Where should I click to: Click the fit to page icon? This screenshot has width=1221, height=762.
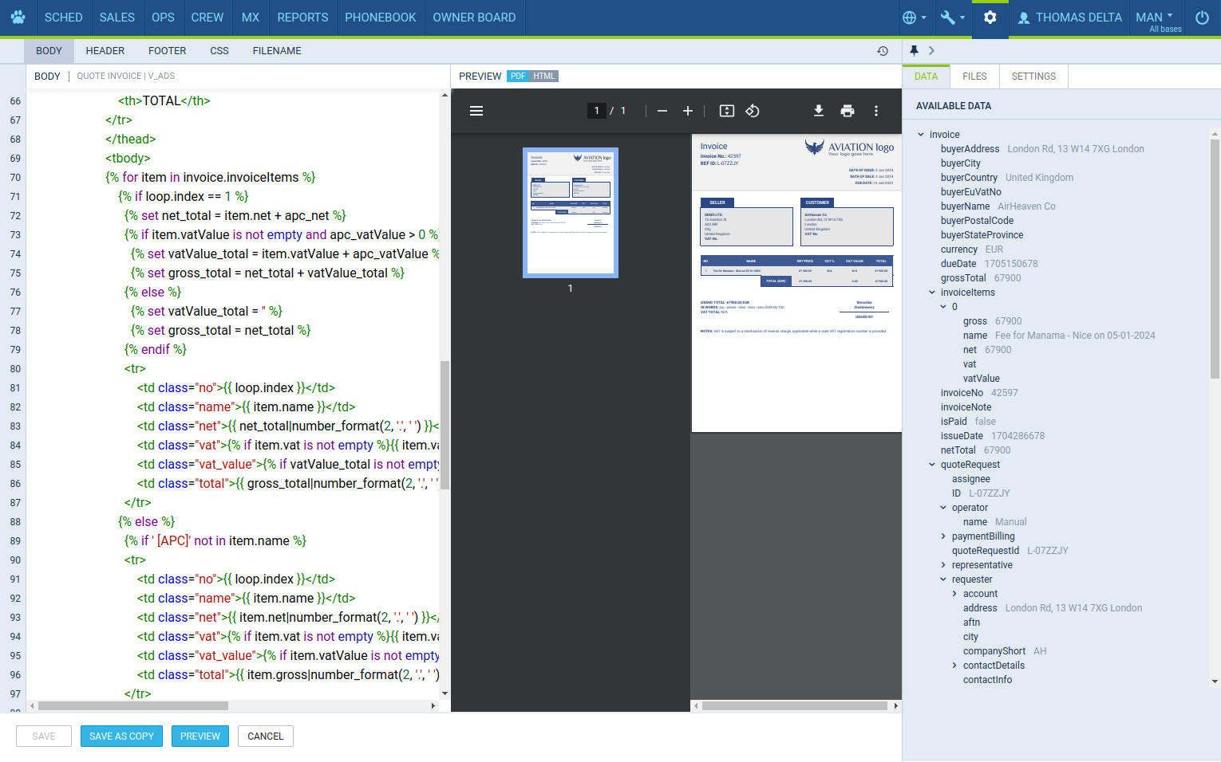[x=727, y=111]
